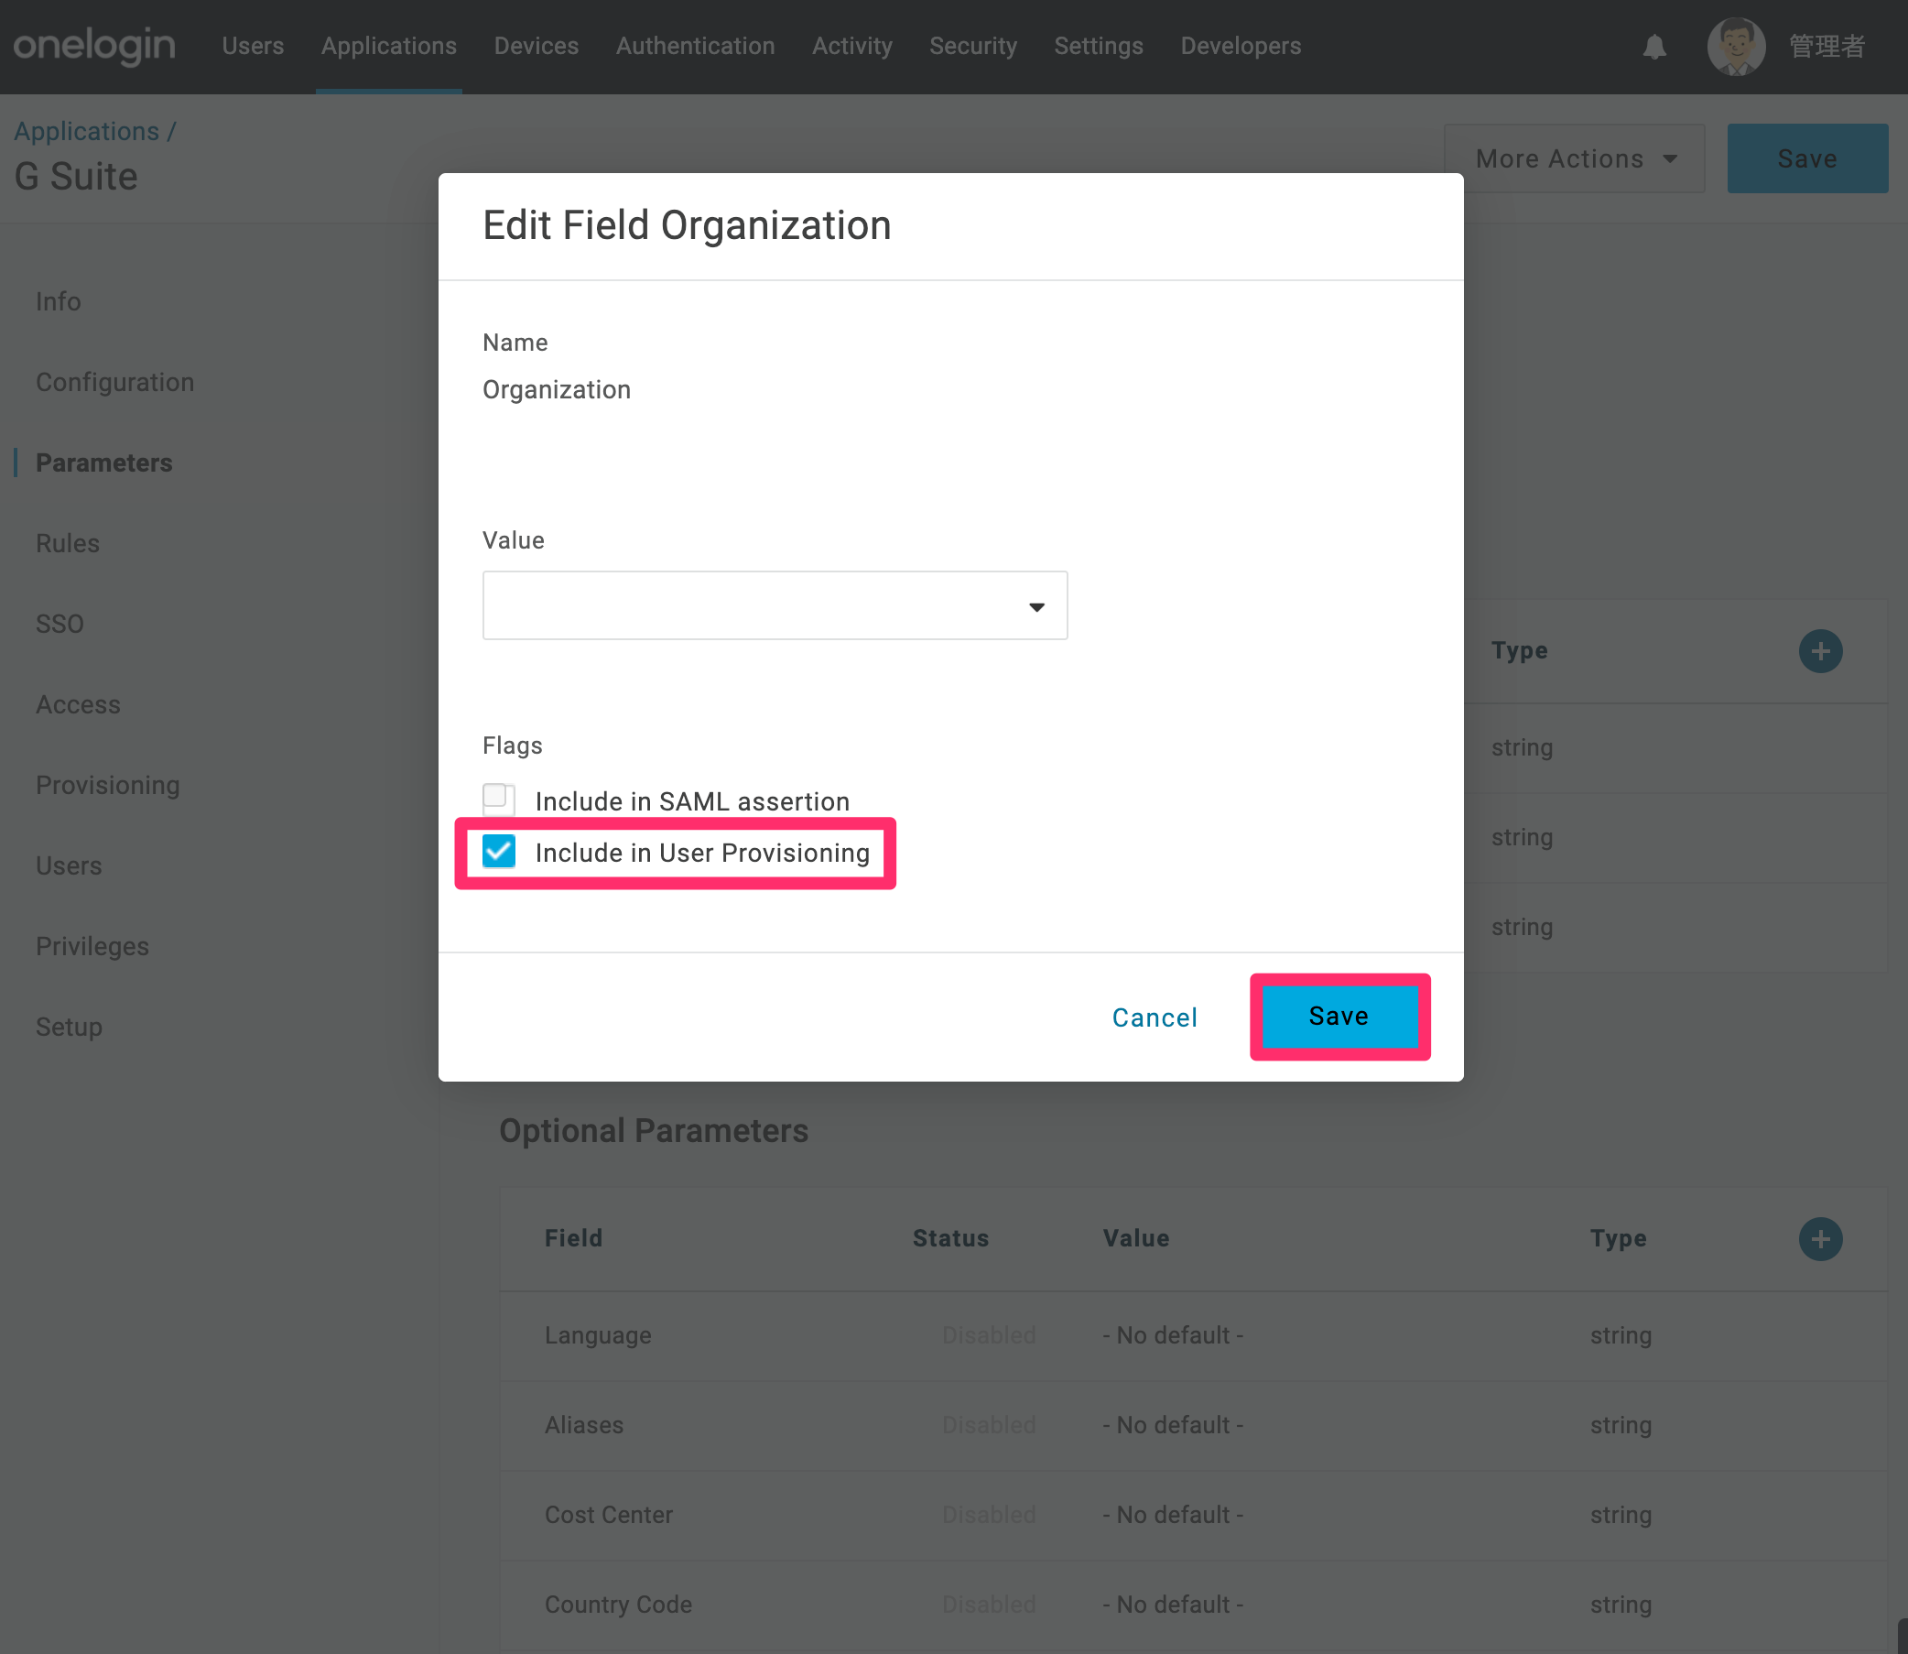
Task: Open the Rules sidebar tab
Action: coord(68,543)
